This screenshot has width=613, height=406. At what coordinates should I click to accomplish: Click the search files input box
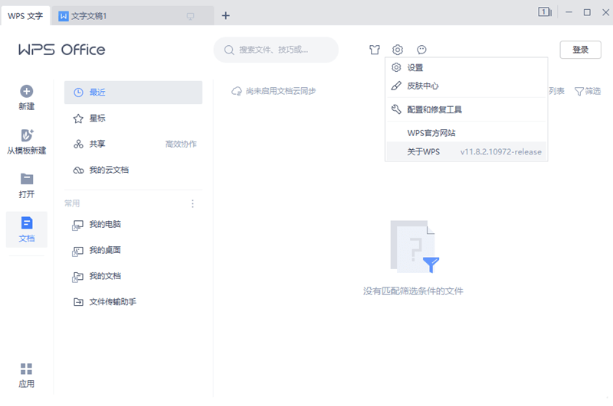coord(276,50)
